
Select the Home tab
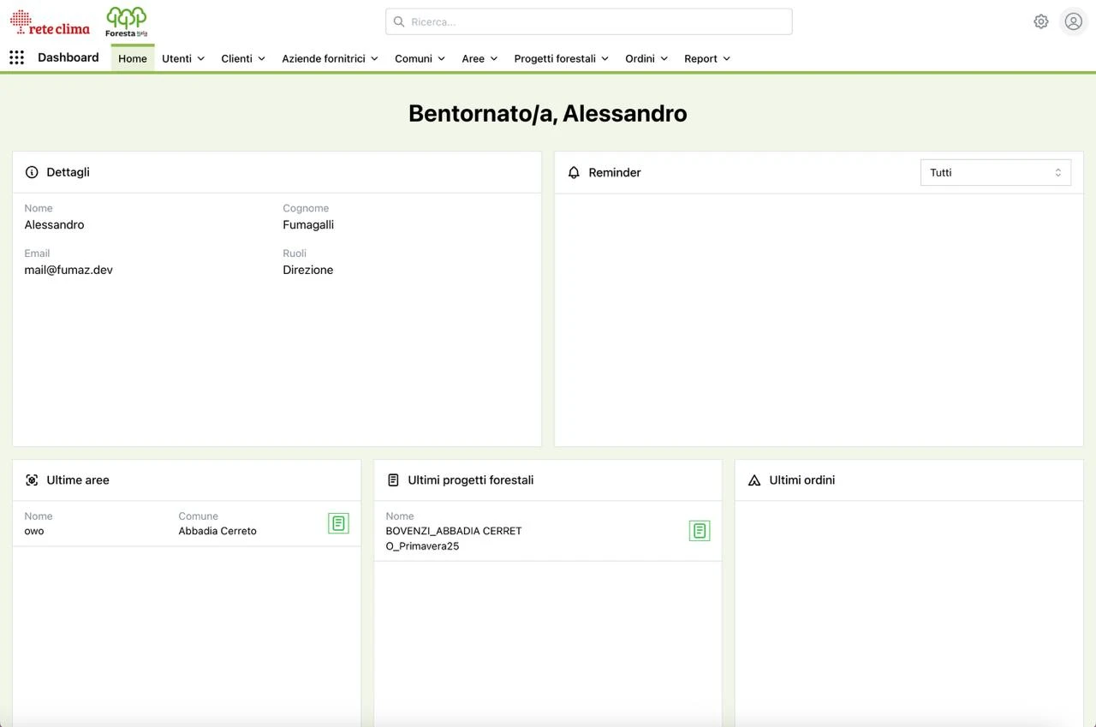coord(133,58)
